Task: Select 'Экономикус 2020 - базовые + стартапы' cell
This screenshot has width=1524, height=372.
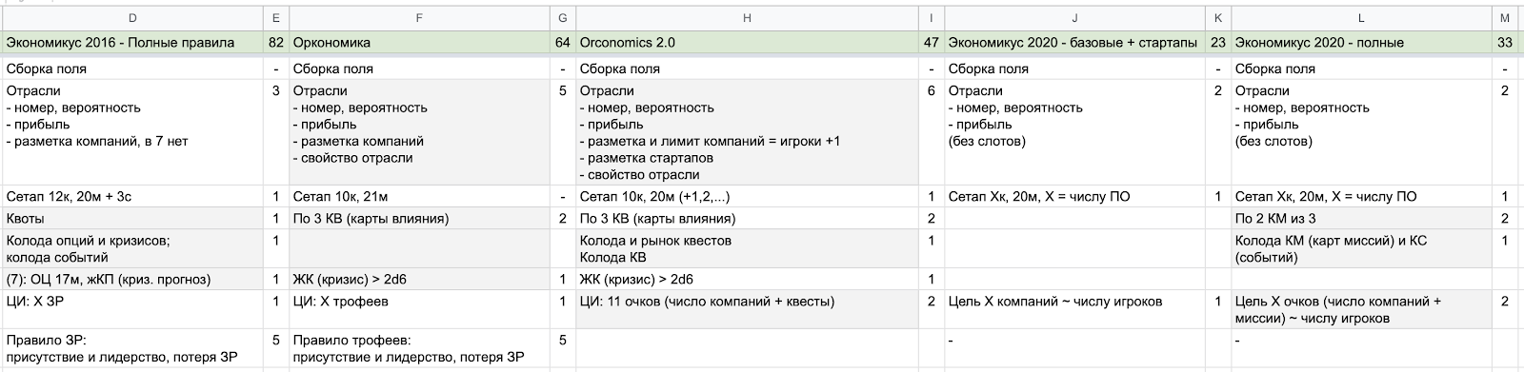Action: (x=1074, y=43)
